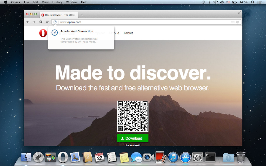Open the View menu in menu bar
Screen dimensions: 266x166
coord(45,2)
